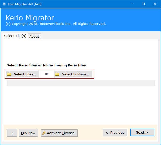The height and width of the screenshot is (145, 161).
Task: Close the Kerio Migrator window
Action: click(x=155, y=4)
